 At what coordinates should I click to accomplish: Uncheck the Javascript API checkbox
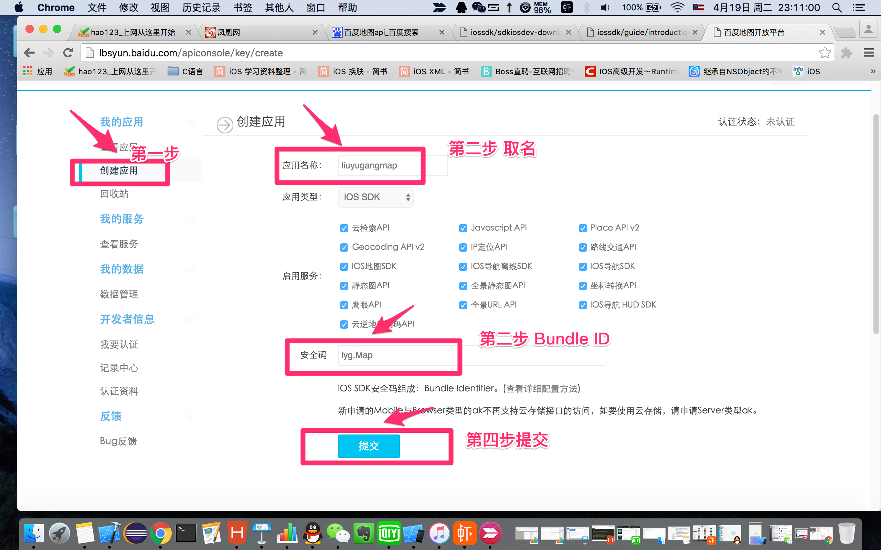[x=463, y=228]
